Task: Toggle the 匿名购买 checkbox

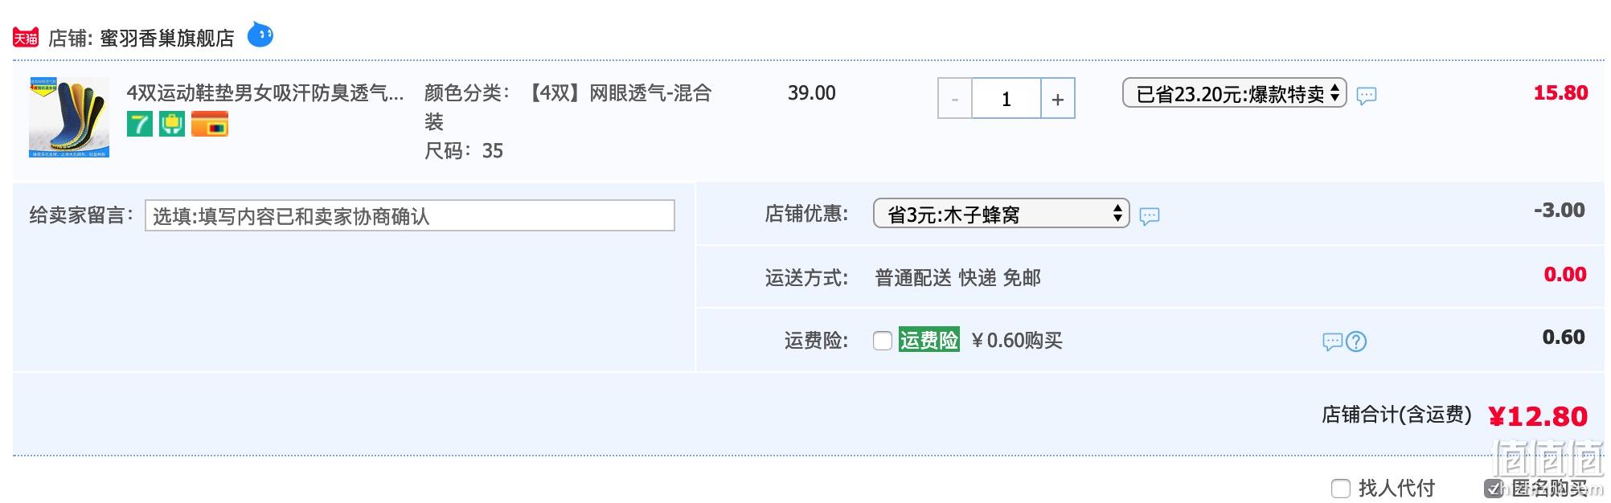Action: (1494, 488)
